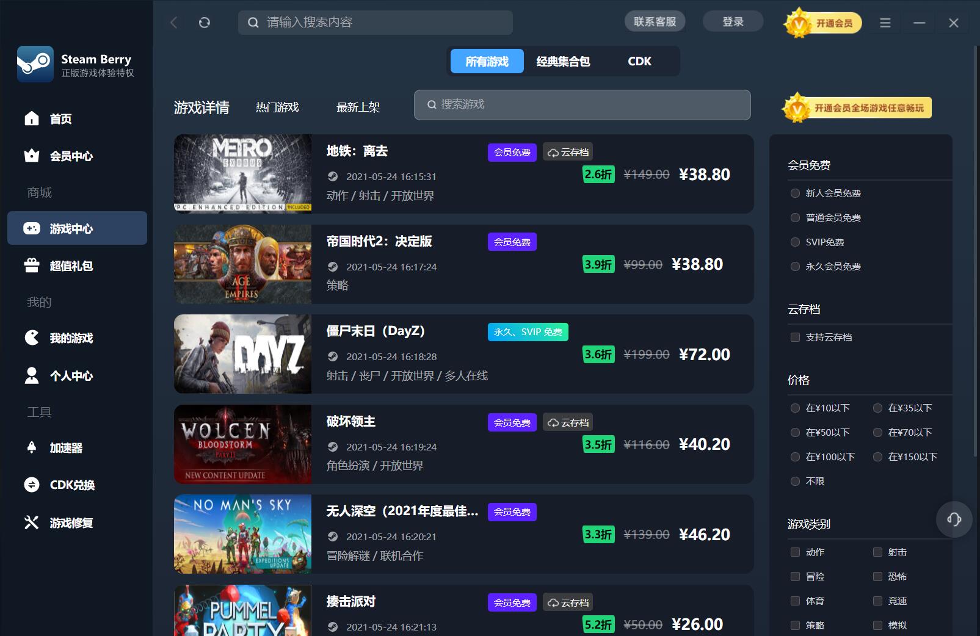Image resolution: width=980 pixels, height=636 pixels.
Task: Open DayZ game thumbnail
Action: [x=242, y=354]
